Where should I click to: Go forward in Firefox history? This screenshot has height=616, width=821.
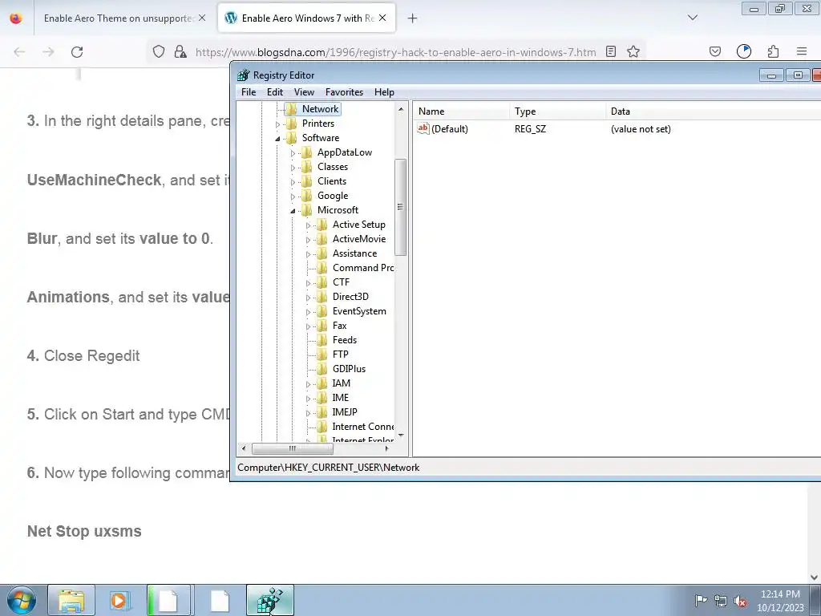click(48, 52)
